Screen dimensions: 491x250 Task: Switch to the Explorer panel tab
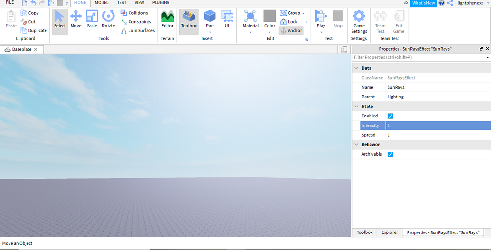click(389, 232)
